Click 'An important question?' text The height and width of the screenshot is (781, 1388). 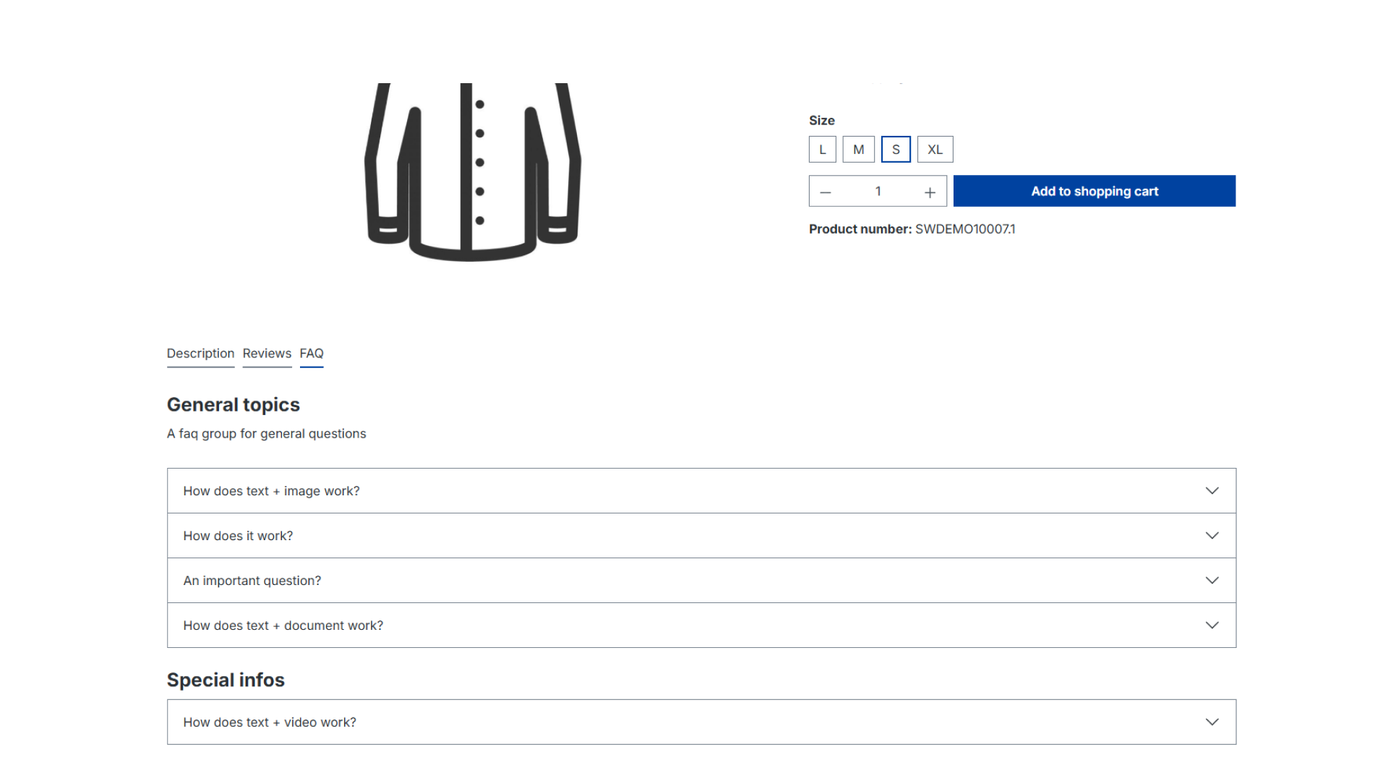(252, 581)
